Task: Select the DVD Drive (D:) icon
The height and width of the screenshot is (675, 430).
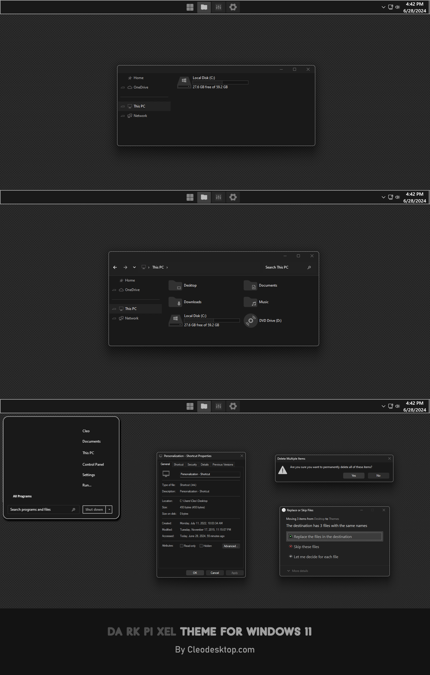Action: point(250,321)
